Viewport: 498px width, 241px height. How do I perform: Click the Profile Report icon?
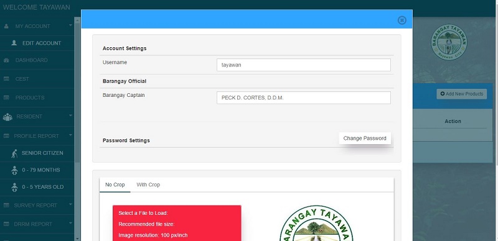click(x=6, y=136)
